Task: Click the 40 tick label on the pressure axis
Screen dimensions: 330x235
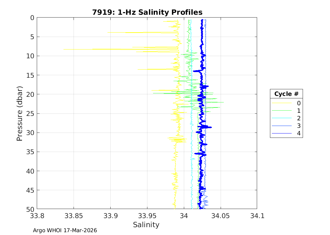Action: [30, 171]
